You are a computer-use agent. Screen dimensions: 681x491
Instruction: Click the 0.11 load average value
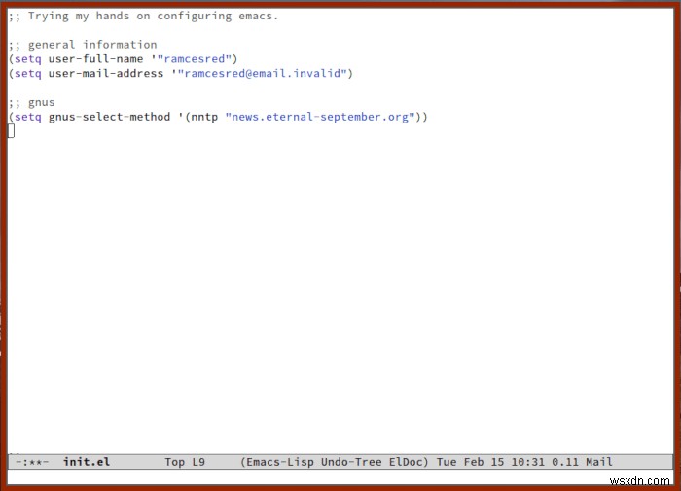565,462
